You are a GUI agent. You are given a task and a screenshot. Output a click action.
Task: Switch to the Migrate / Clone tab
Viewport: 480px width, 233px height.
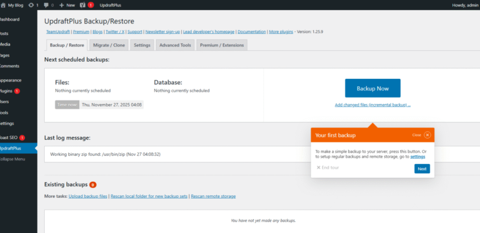click(109, 45)
